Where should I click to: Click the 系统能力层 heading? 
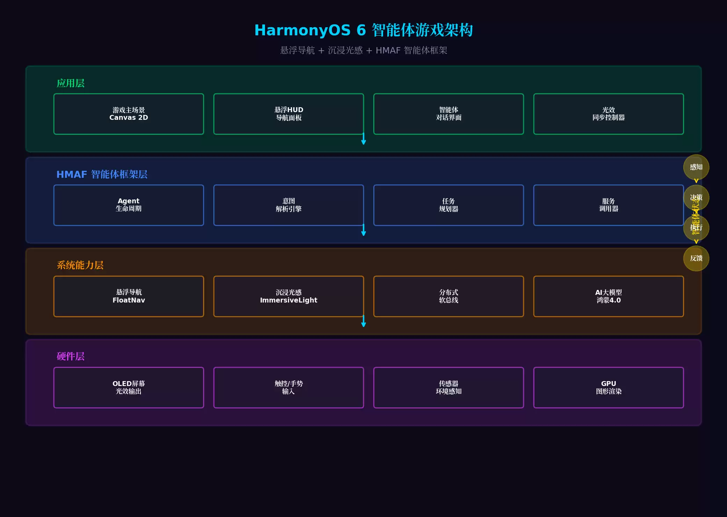(80, 265)
